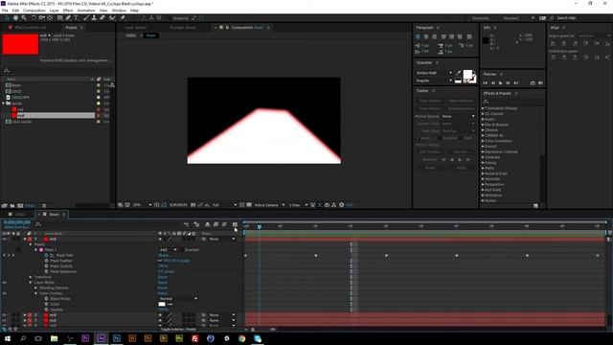This screenshot has height=345, width=613.
Task: Reset the Color Overlay style
Action: 162,293
